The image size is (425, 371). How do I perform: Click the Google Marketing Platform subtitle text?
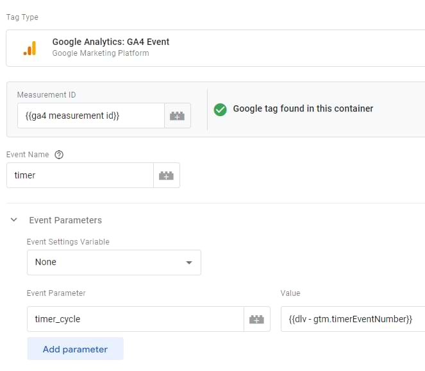[x=101, y=53]
